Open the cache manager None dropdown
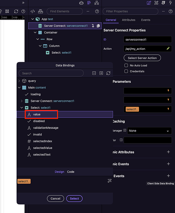 (149, 131)
